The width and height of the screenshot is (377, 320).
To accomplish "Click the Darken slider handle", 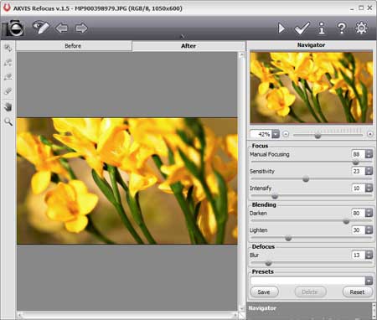I will [x=346, y=221].
